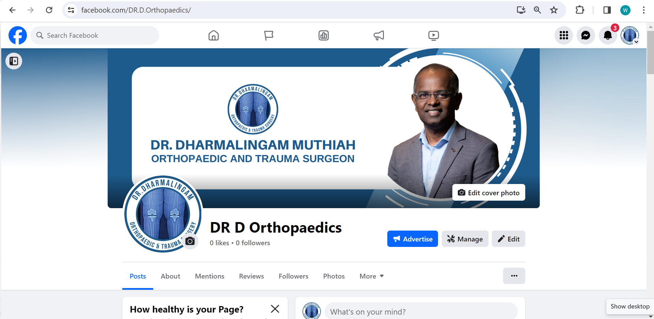Open the Professional dashboard chart icon

324,35
